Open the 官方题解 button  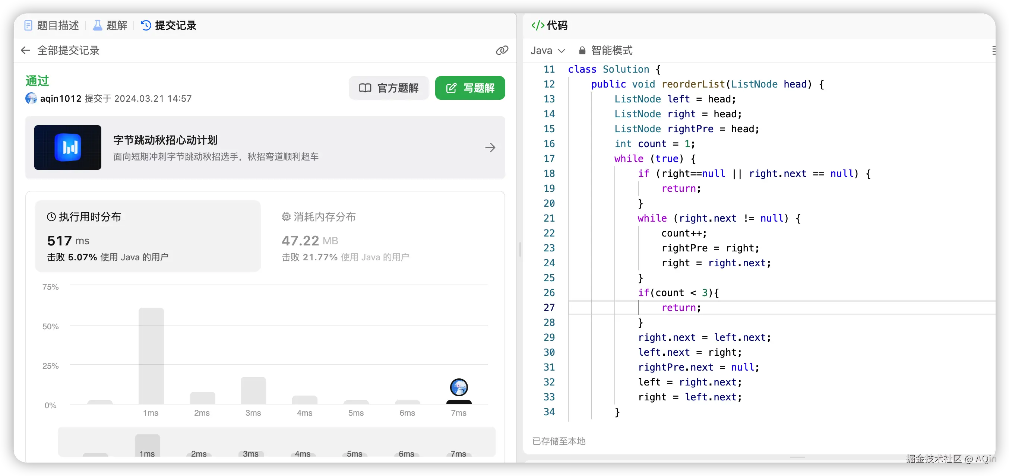389,88
